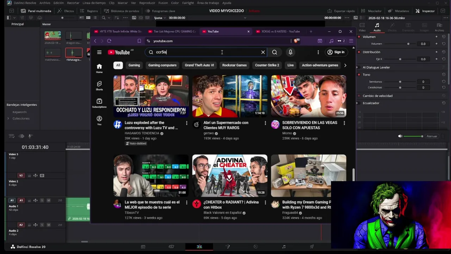This screenshot has height=254, width=451.
Task: Start voice search with microphone icon
Action: [x=290, y=52]
